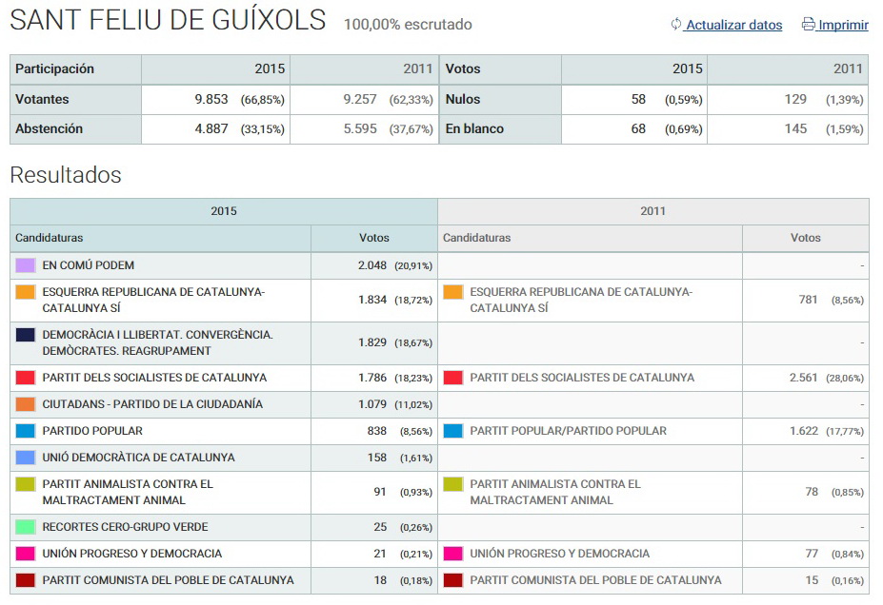Click the red Partit dels Socialistes 2015 swatch
The height and width of the screenshot is (605, 883).
click(26, 378)
